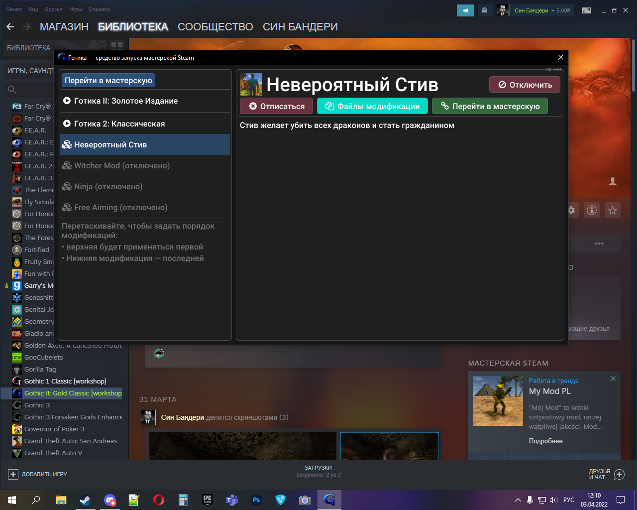The width and height of the screenshot is (637, 510).
Task: Open the Игры menu
Action: [x=76, y=9]
